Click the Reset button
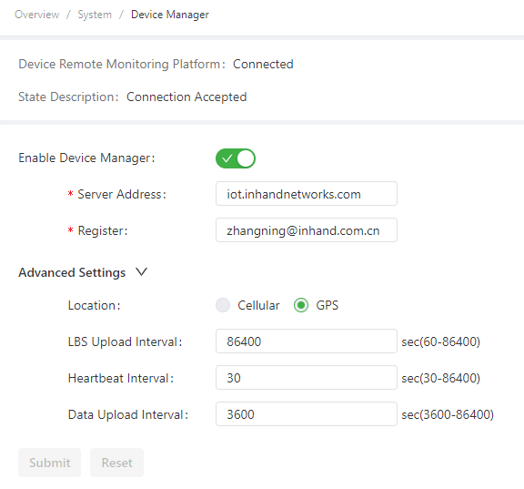This screenshot has width=524, height=489. [x=116, y=463]
